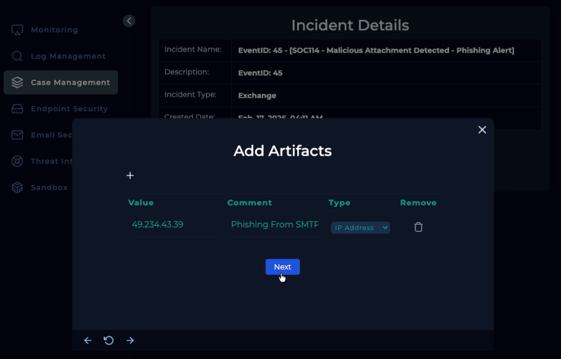Click the Monitoring screen icon
The height and width of the screenshot is (359, 561).
pyautogui.click(x=17, y=30)
